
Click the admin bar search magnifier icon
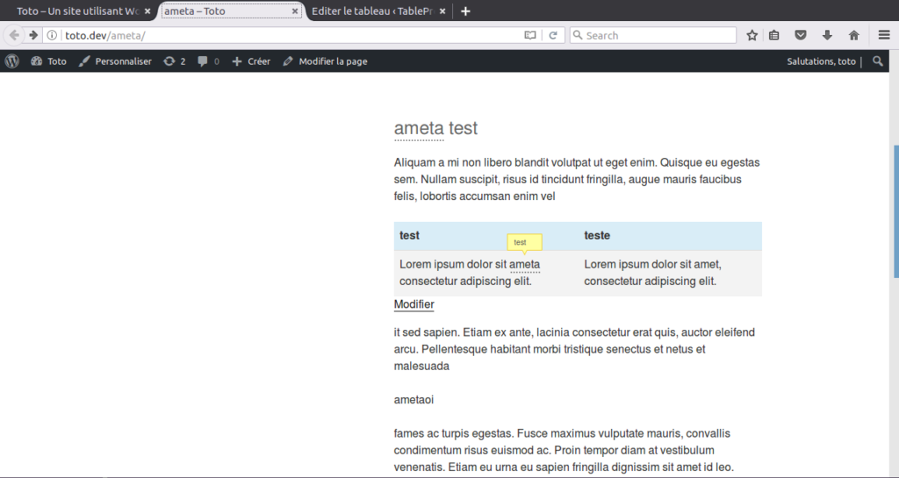878,61
